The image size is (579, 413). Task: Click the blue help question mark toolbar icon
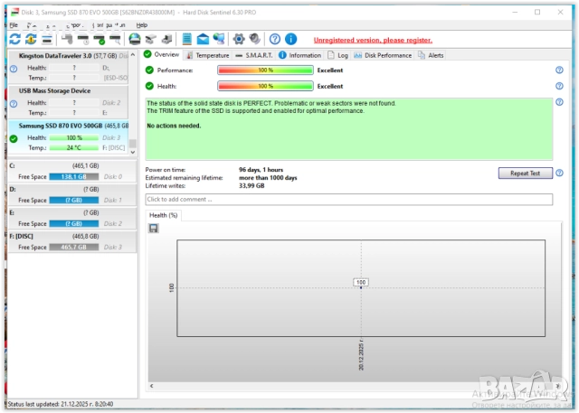tap(274, 40)
